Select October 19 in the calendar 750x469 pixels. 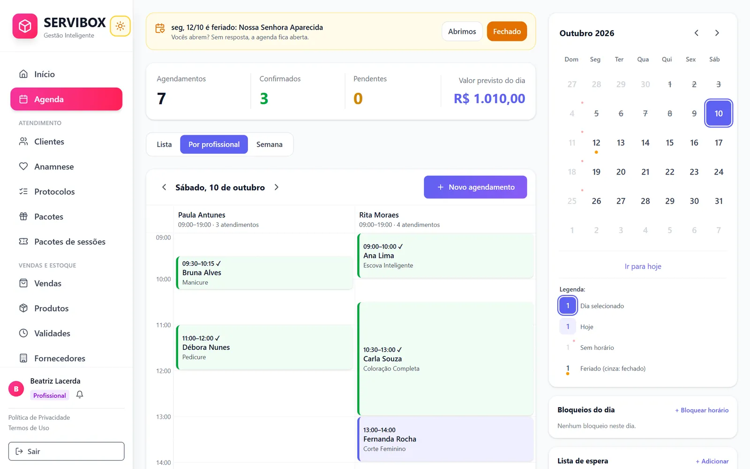click(596, 172)
